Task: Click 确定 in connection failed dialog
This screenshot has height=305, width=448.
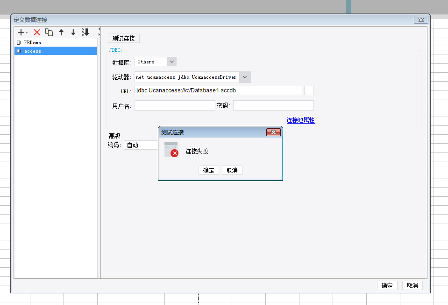Action: [208, 170]
